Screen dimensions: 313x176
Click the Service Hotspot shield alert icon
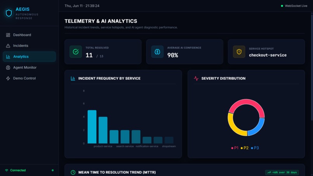coord(239,52)
